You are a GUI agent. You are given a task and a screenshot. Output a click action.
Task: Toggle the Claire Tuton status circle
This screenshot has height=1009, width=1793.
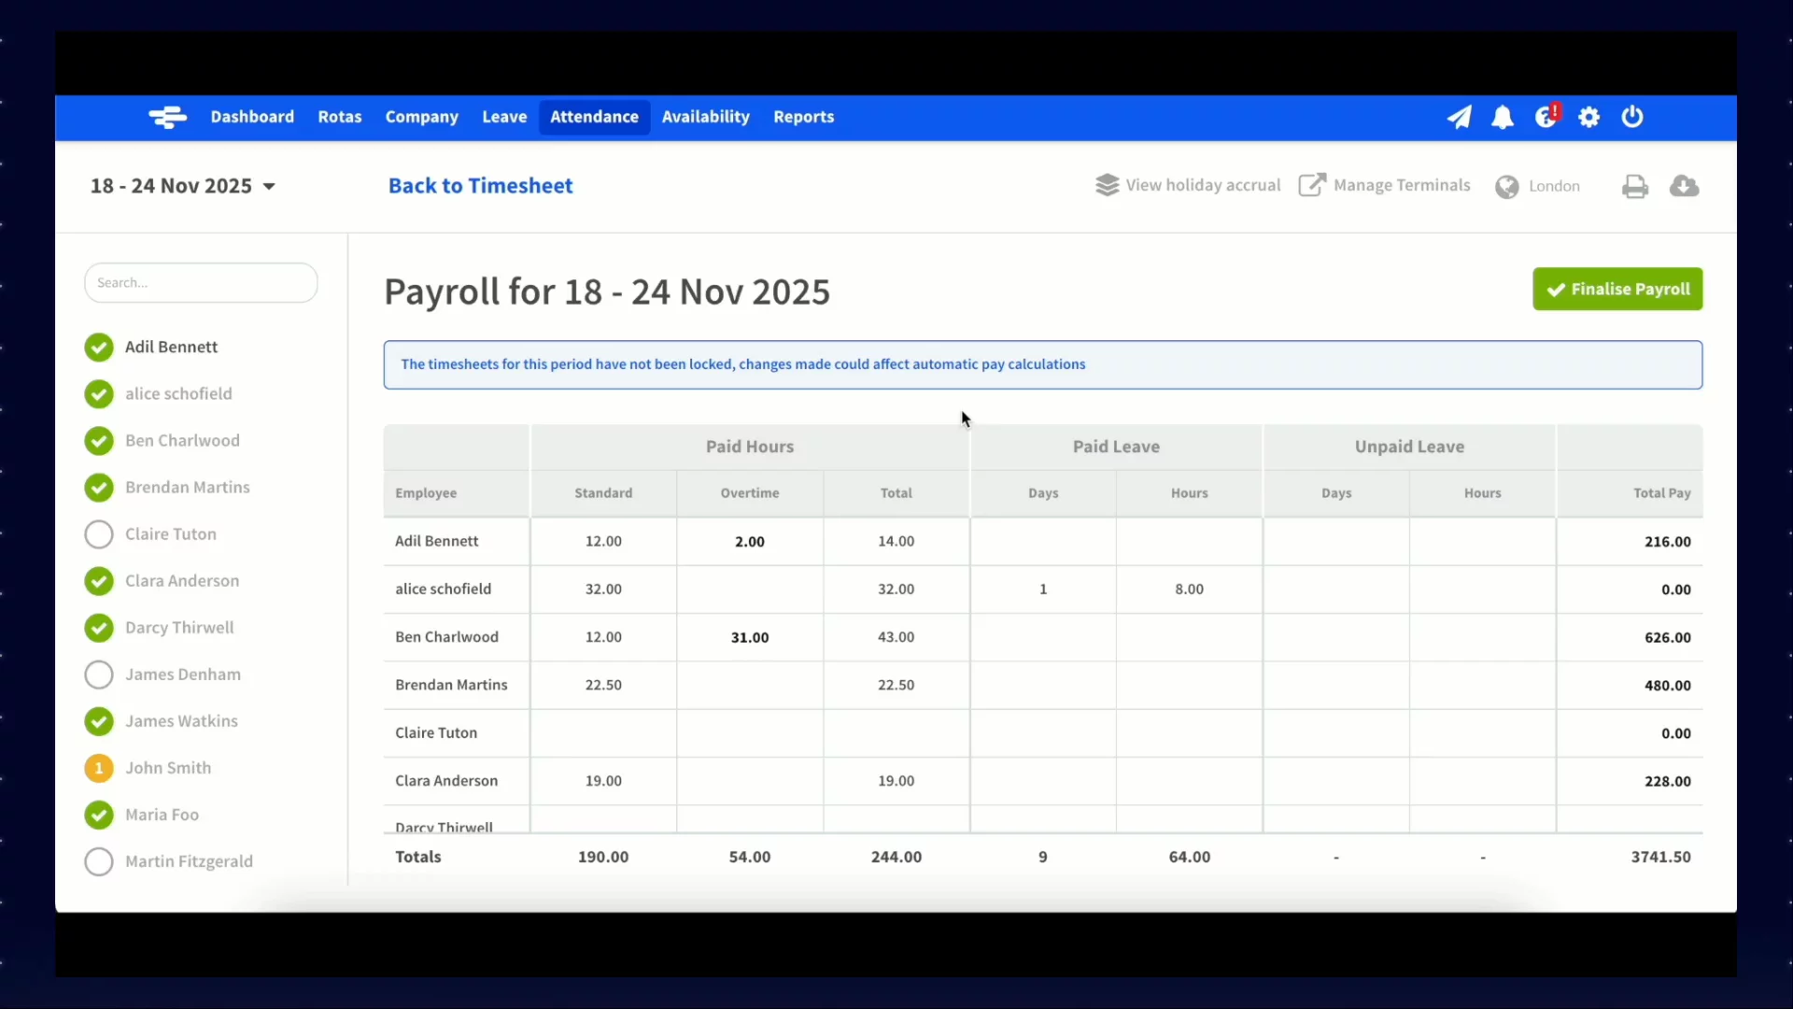point(99,534)
